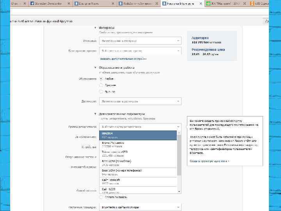Click the orange Odnoklassniki tab favicon

click(252, 4)
